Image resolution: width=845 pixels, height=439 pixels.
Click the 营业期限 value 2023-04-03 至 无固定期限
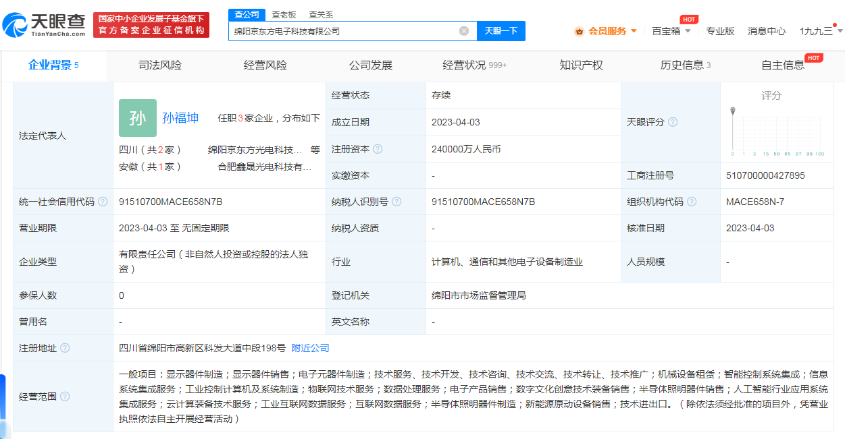point(174,228)
